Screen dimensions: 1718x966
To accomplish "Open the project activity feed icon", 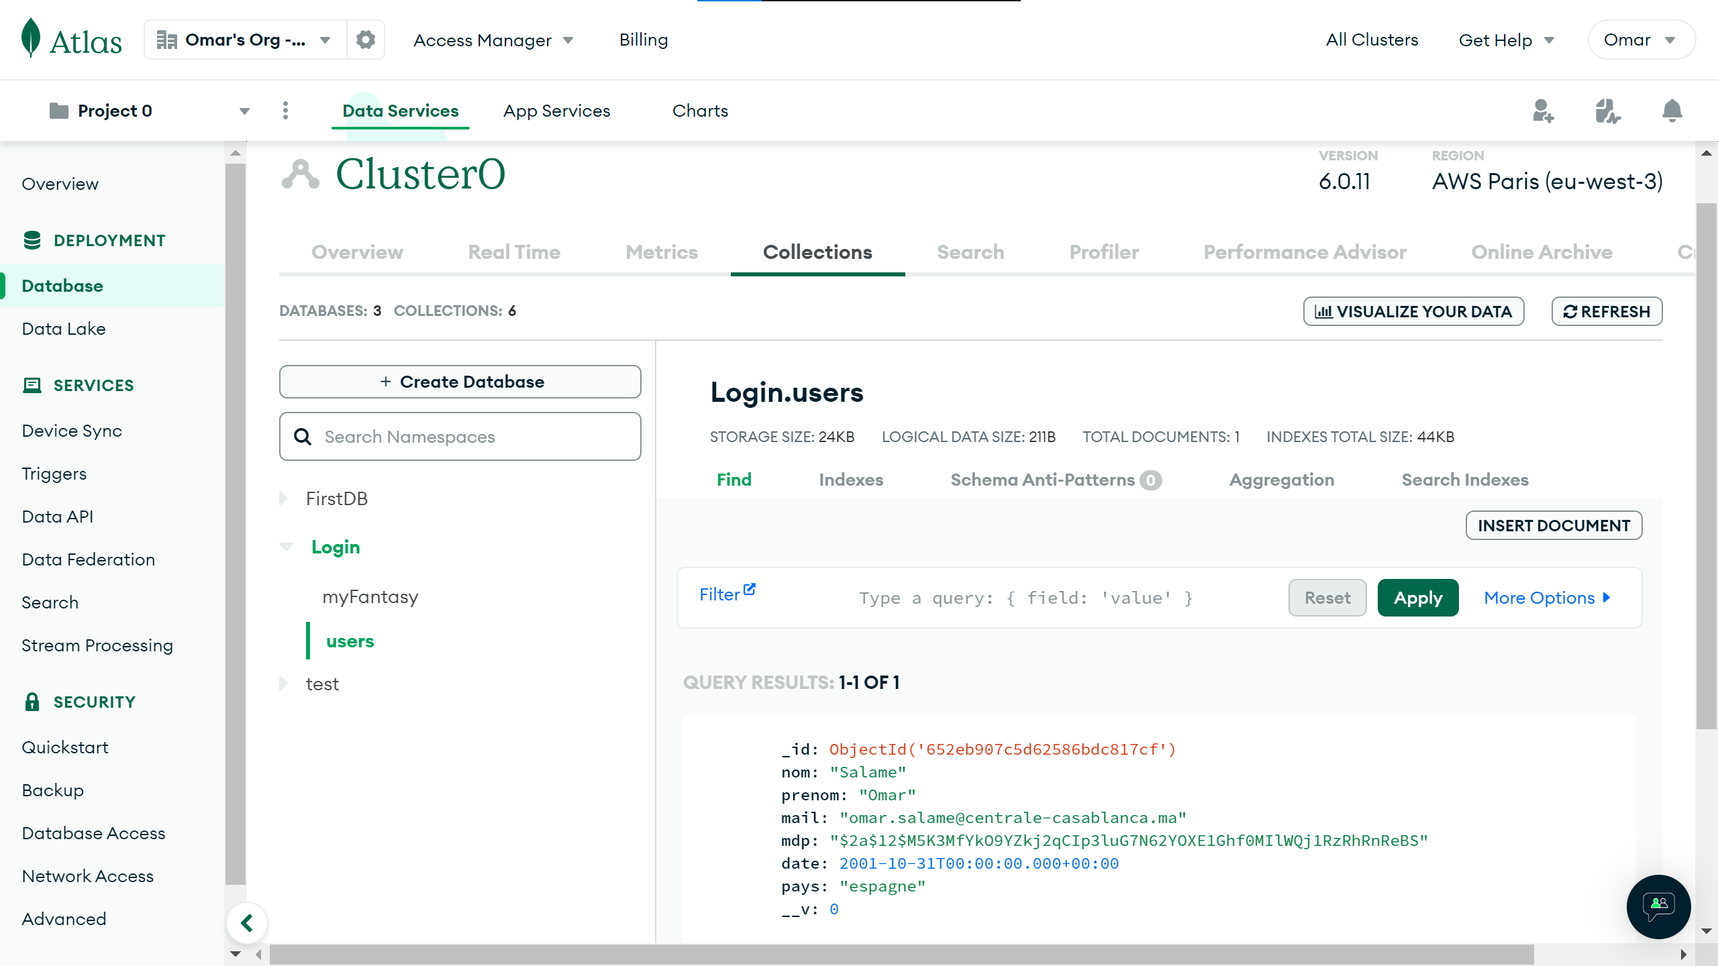I will (1607, 111).
